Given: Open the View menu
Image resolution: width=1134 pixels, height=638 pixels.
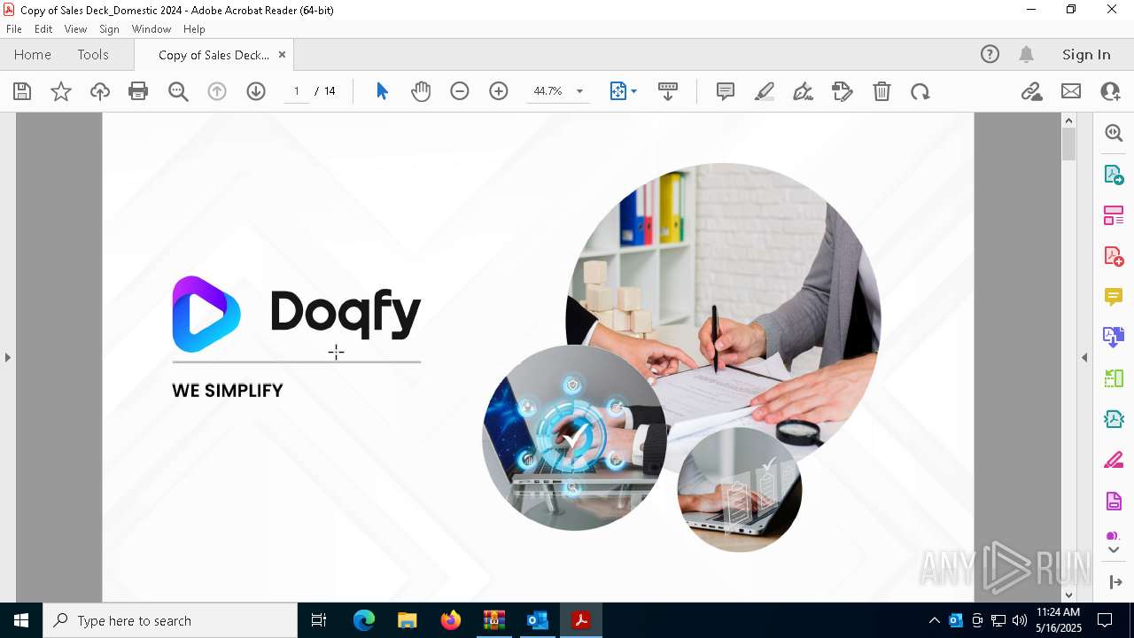Looking at the screenshot, I should click(x=76, y=29).
